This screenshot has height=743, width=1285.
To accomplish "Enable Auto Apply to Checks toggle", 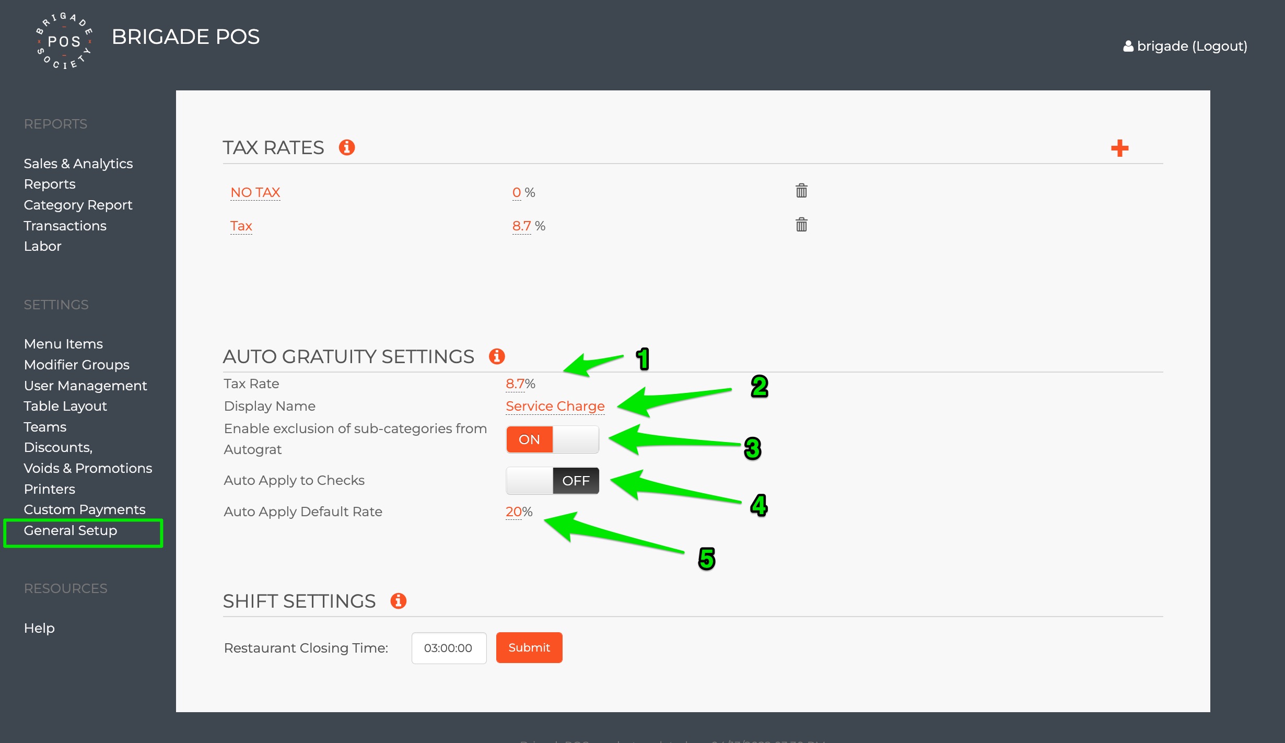I will tap(552, 481).
